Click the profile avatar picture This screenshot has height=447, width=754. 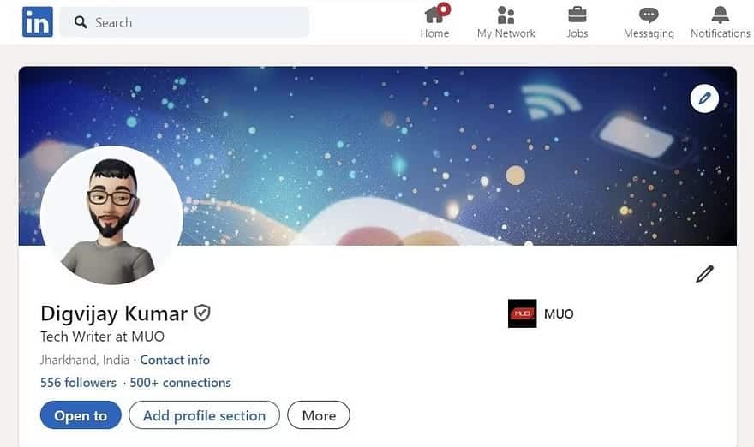(111, 217)
